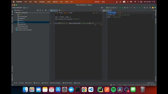This screenshot has width=168, height=94.
Task: Click the Git commit checkmark icon
Action: pos(140,8)
